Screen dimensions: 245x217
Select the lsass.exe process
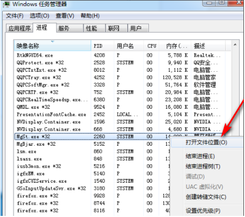tap(92, 159)
